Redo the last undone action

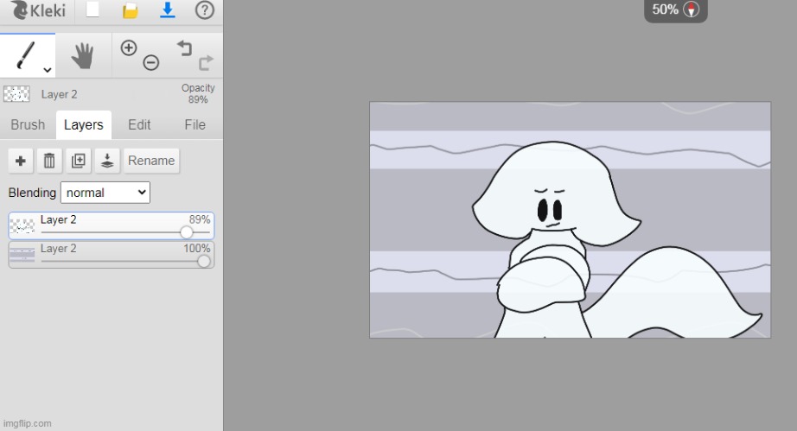pyautogui.click(x=206, y=63)
